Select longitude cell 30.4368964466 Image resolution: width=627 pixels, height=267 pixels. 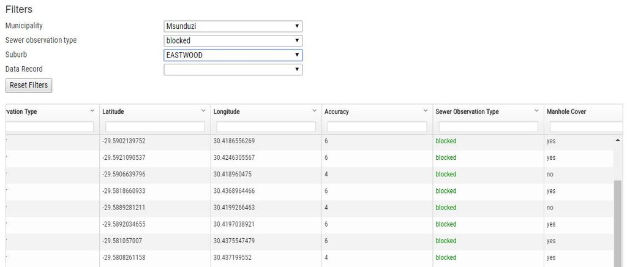click(234, 191)
